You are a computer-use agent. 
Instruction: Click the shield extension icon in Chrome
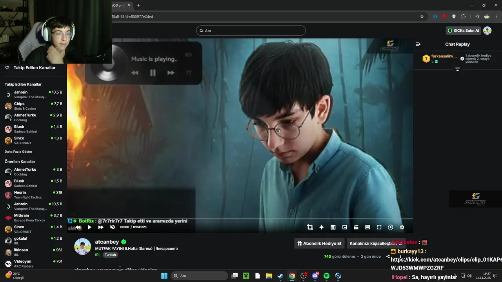454,16
